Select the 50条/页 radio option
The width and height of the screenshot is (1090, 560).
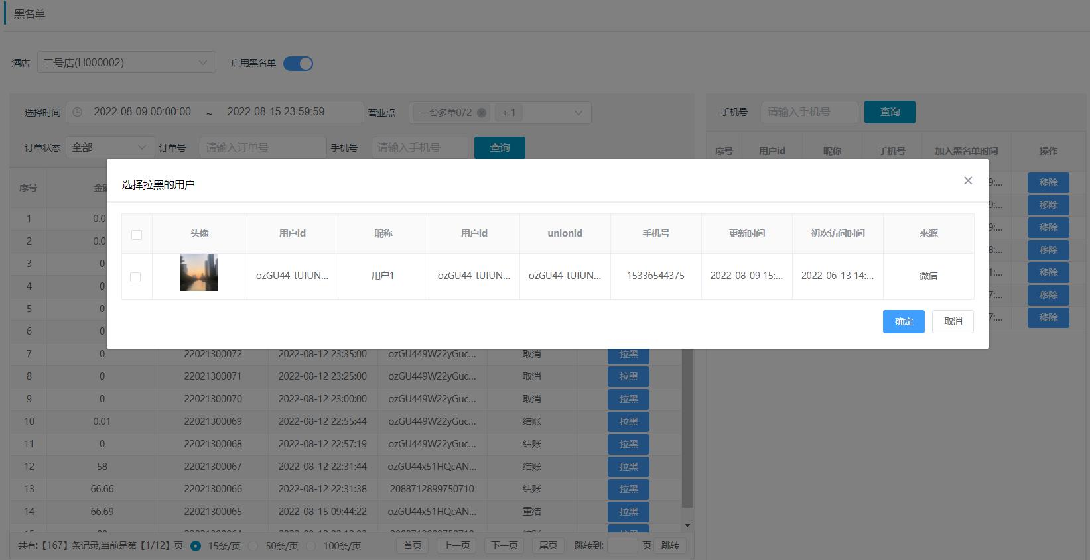253,546
